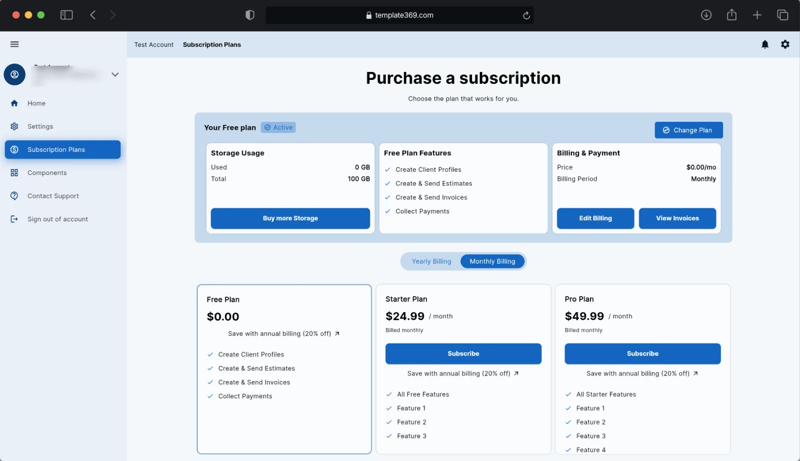Click the $0.00/mo price value
This screenshot has height=461, width=800.
coord(701,167)
